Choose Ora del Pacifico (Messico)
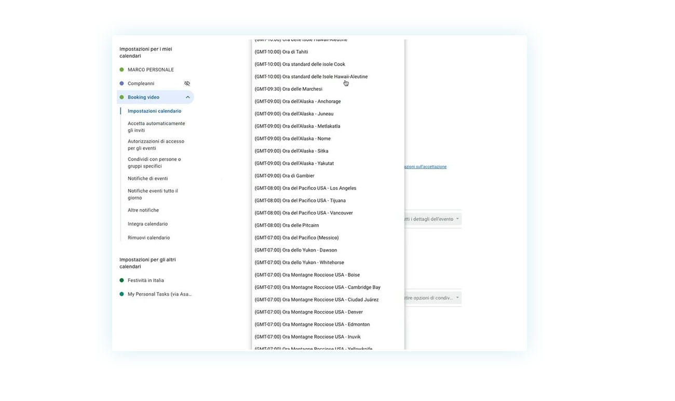 pos(328,238)
